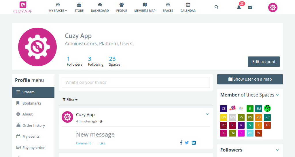Open the yellow EW space tile
The image size is (295, 157).
(224, 117)
